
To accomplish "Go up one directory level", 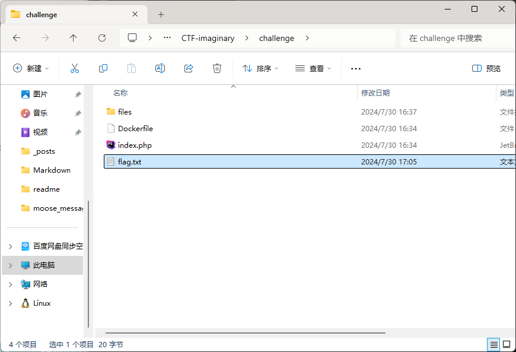I will click(x=74, y=38).
